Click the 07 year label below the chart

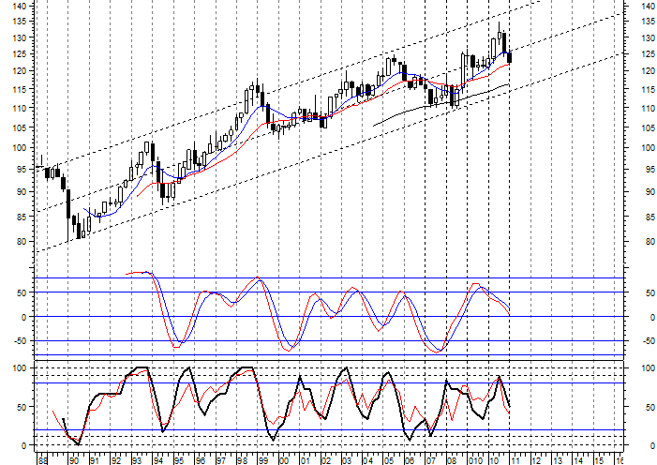click(430, 461)
